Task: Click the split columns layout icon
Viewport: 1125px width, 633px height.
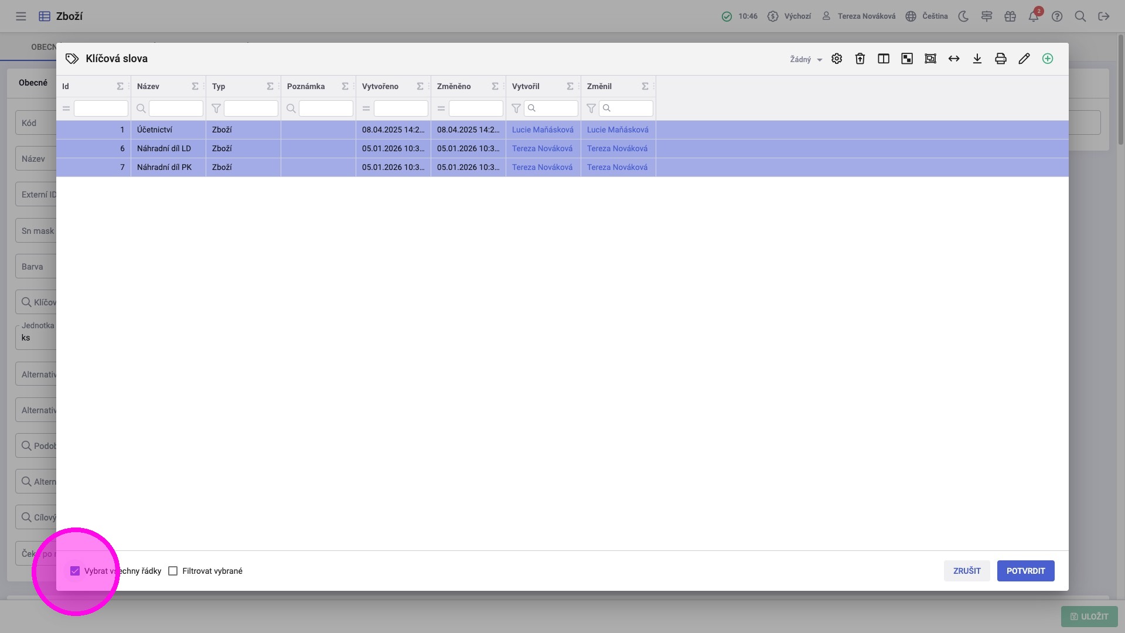Action: [x=884, y=59]
